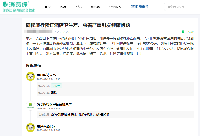200x136 pixels.
Task: Focus the 搜索相关内容 search field
Action: 182,7
